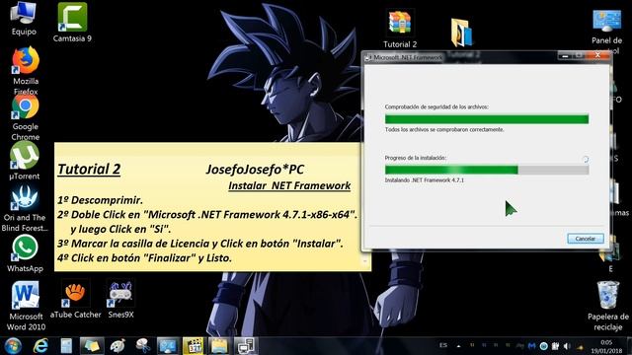Launch Microsoft Word 2010 shortcut
This screenshot has height=355, width=632.
click(26, 306)
